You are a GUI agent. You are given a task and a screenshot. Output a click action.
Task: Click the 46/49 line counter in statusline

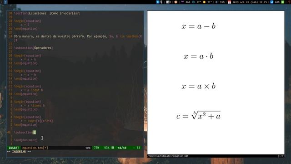[122, 148]
